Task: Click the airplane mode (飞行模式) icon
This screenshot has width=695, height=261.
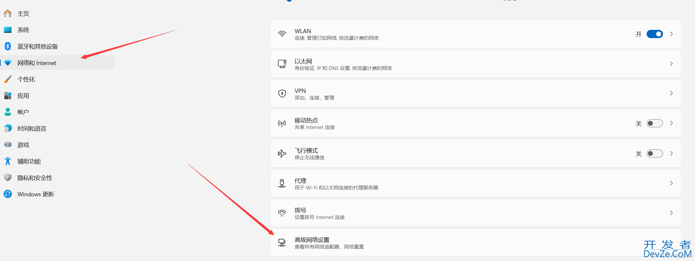Action: click(x=282, y=153)
